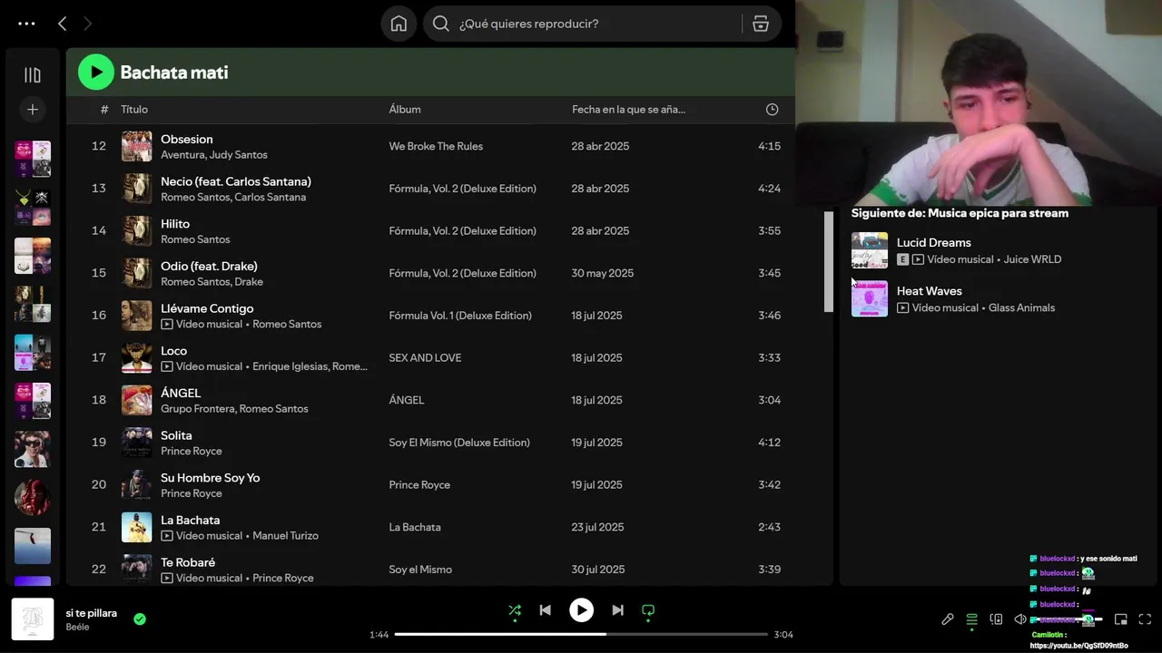Click Video musical icon on Te Robaré row
This screenshot has width=1162, height=653.
pyautogui.click(x=167, y=578)
